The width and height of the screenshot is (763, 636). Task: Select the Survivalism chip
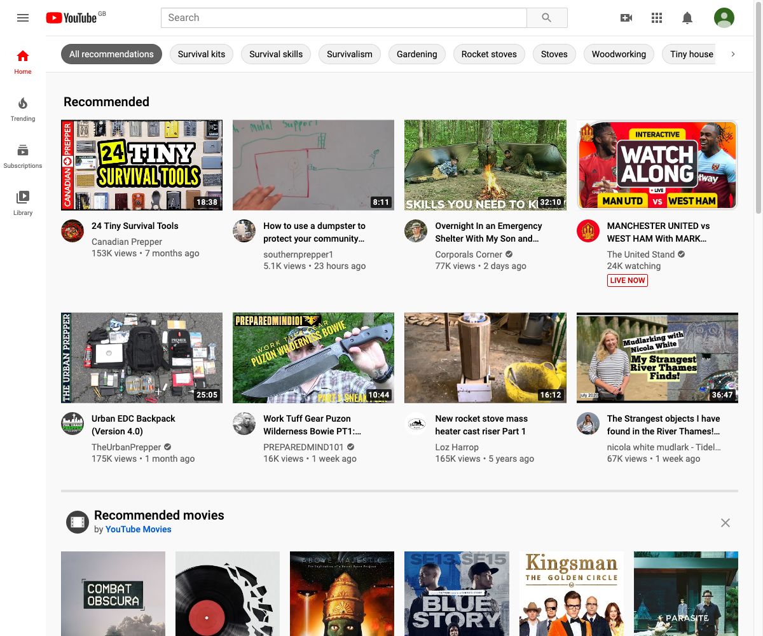350,54
